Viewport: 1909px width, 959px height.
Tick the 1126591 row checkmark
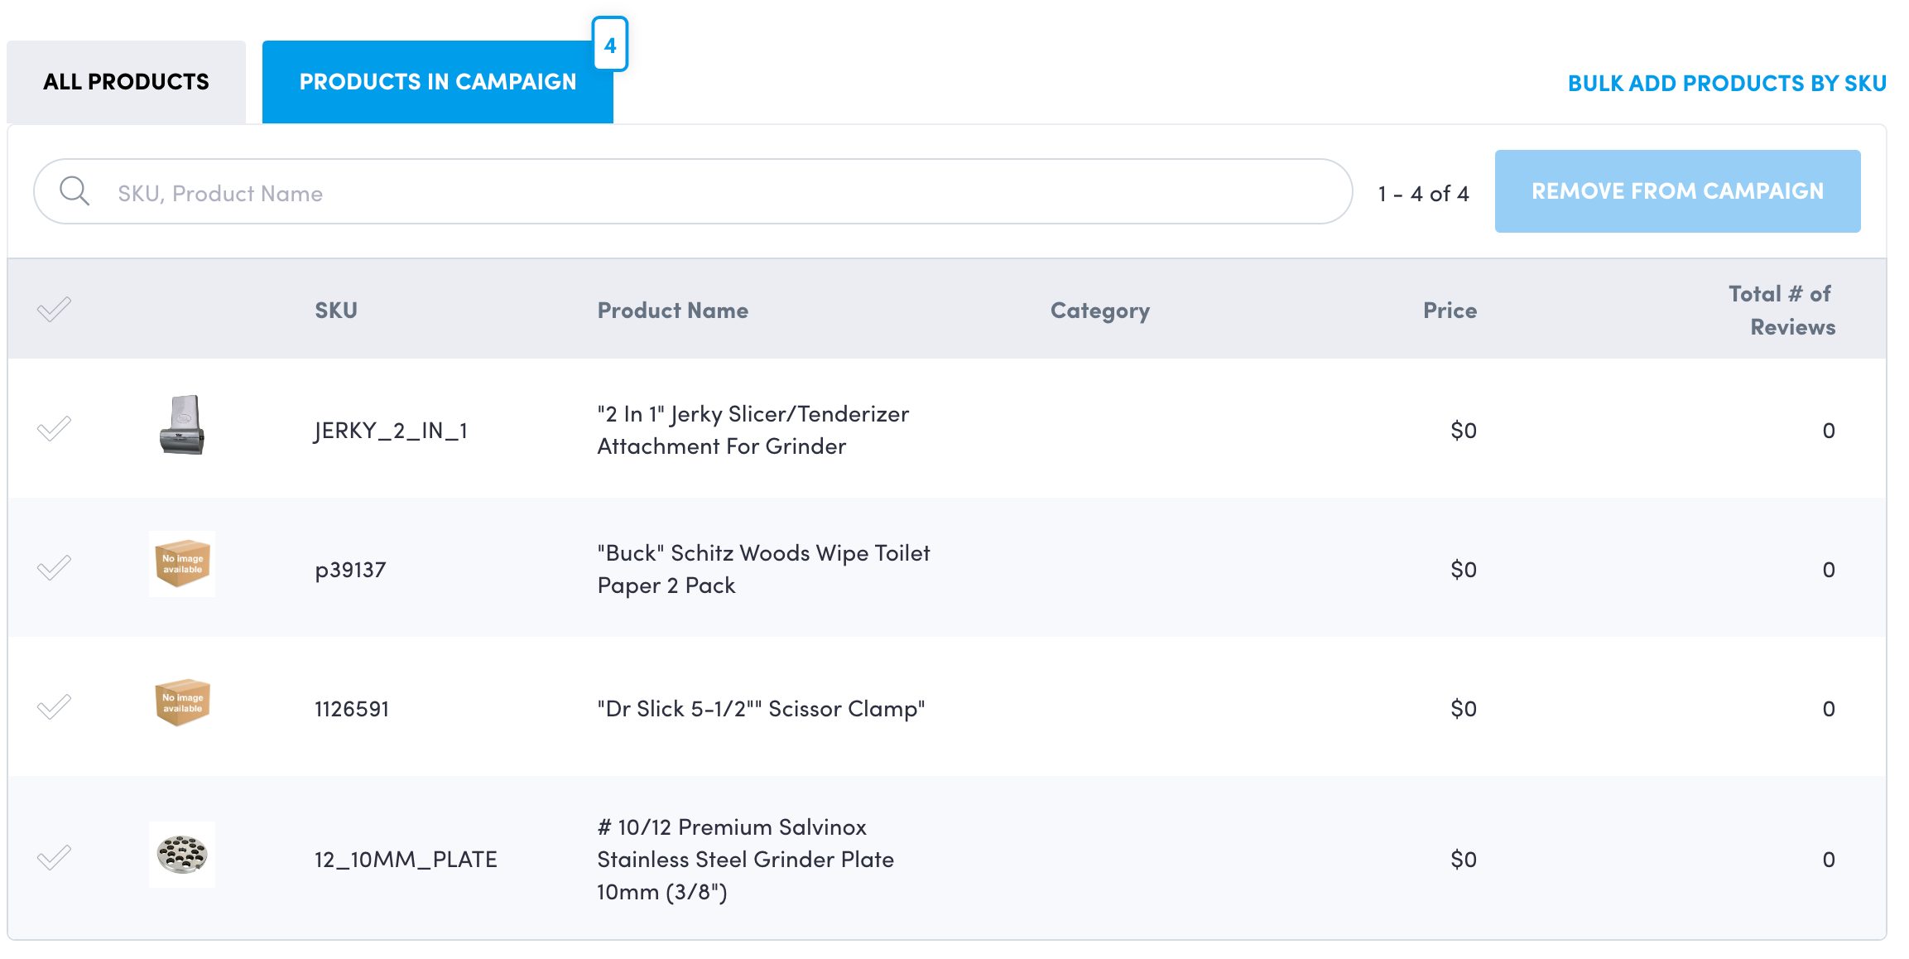[55, 707]
